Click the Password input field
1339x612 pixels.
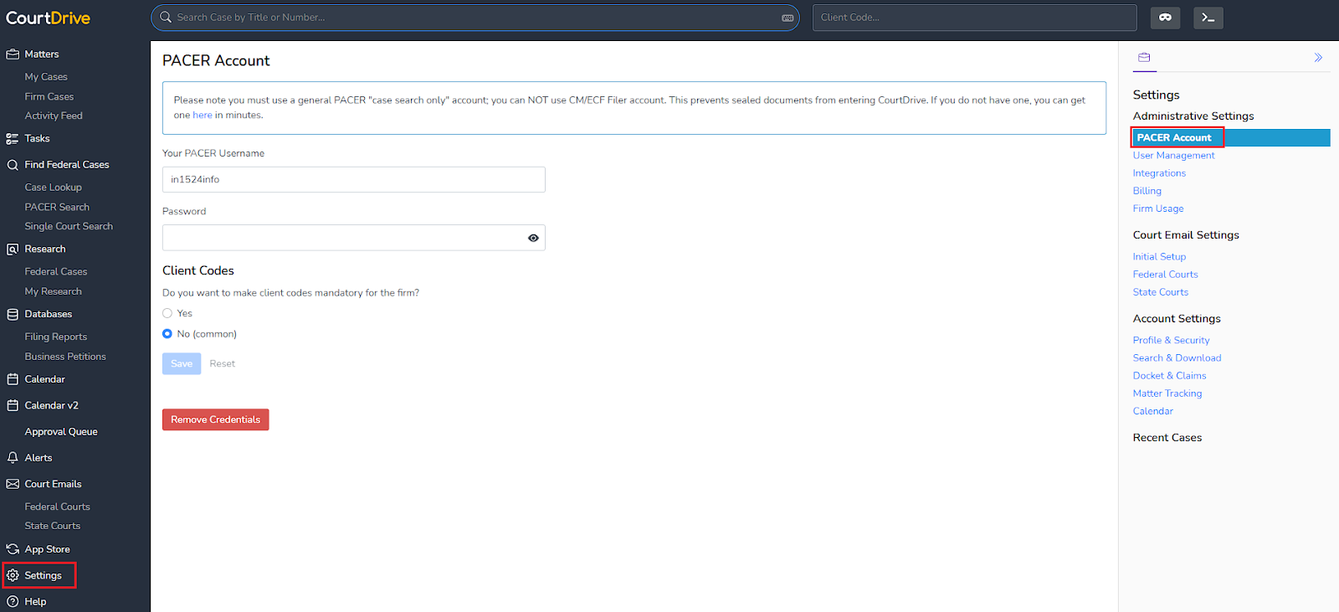tap(354, 238)
